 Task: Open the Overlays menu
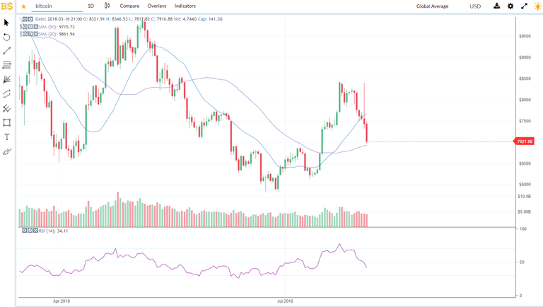point(157,6)
